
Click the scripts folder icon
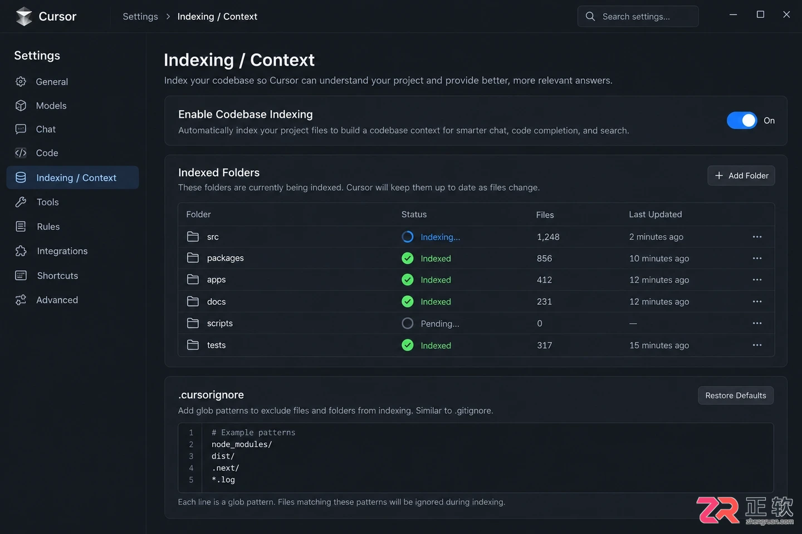tap(193, 323)
